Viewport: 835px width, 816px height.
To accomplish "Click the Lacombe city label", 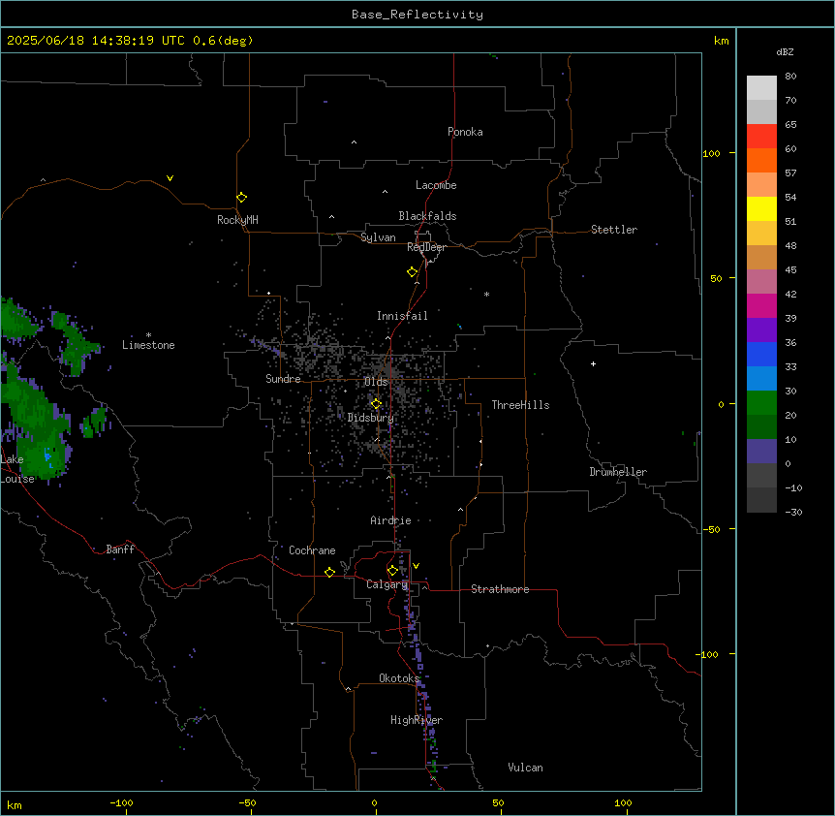I will tap(436, 185).
